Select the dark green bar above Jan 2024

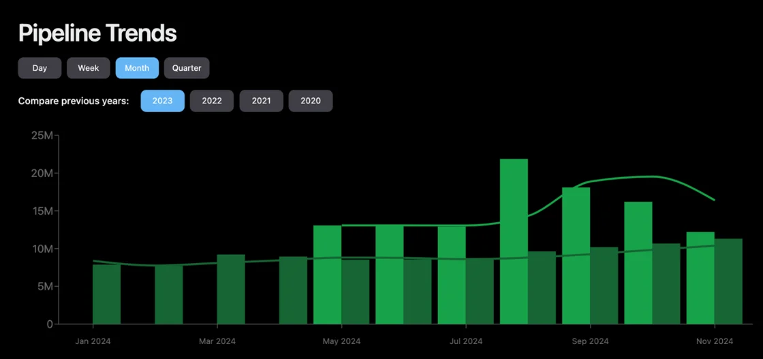pos(107,294)
